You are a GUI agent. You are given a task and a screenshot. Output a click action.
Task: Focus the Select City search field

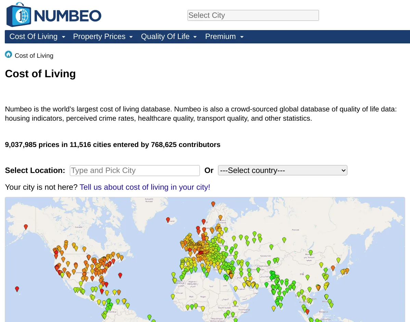tap(253, 15)
